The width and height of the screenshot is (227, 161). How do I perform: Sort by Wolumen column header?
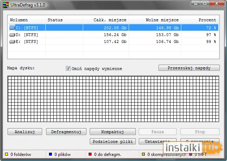27,20
